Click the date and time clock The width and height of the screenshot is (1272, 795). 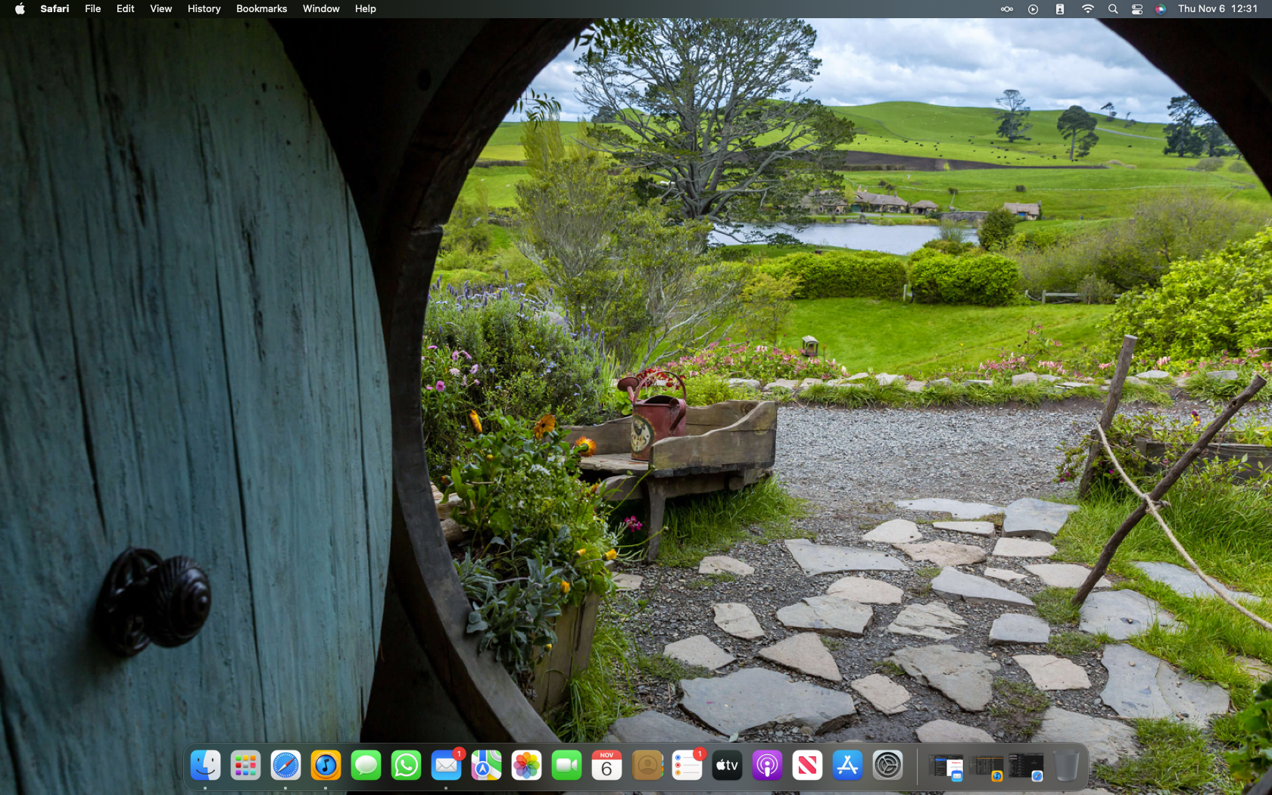(x=1217, y=9)
